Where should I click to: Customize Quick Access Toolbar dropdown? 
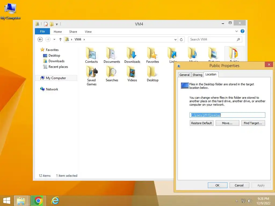point(57,24)
